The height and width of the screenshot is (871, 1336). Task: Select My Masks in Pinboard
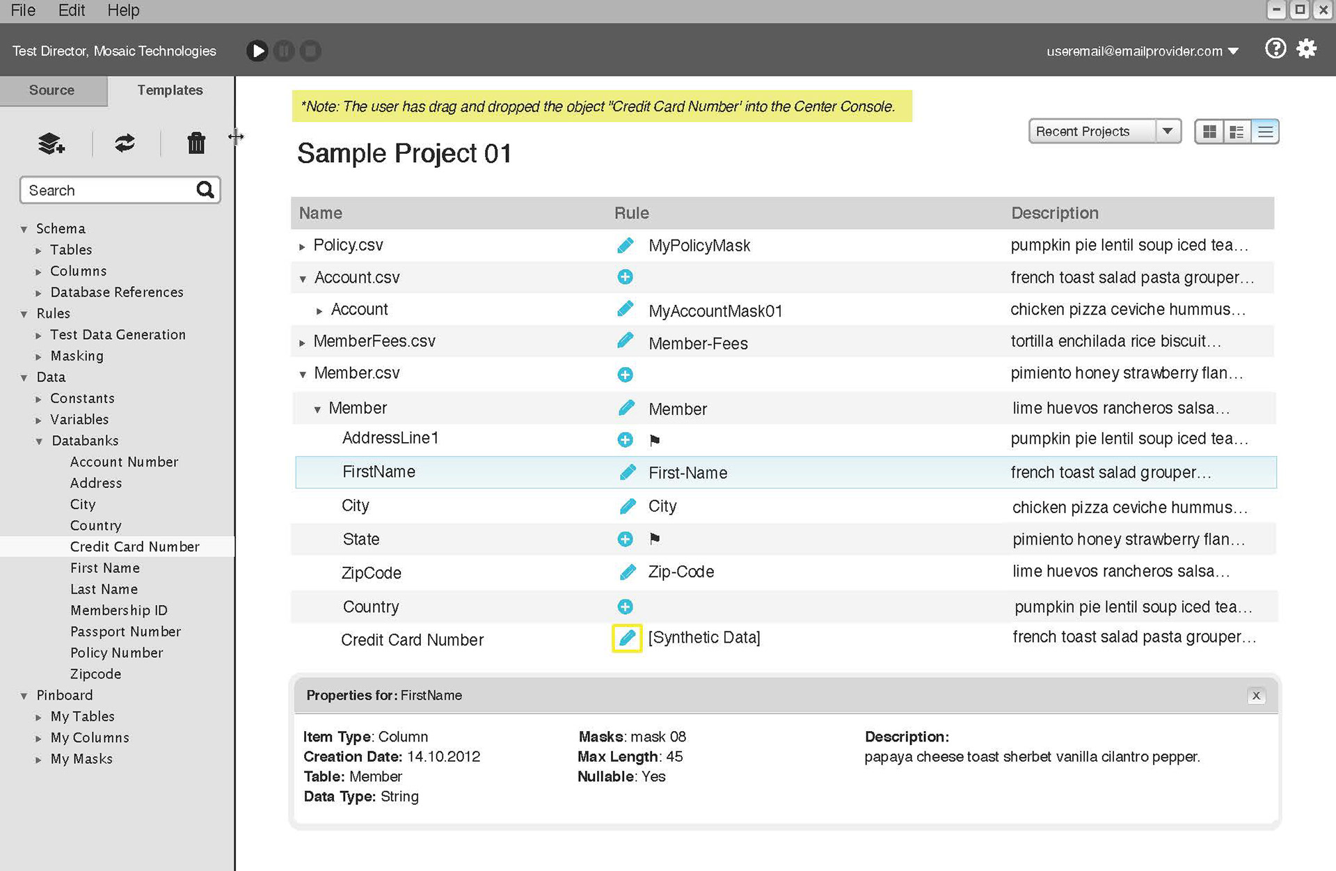tap(81, 759)
